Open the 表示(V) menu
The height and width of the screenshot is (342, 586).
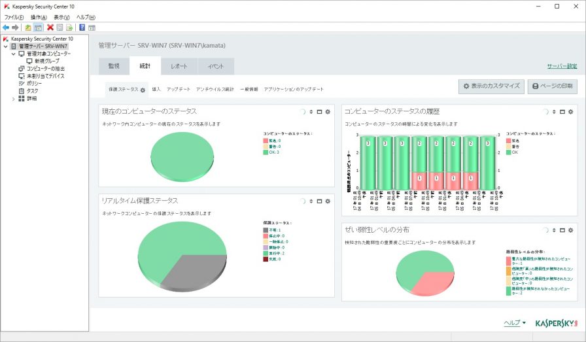click(61, 17)
